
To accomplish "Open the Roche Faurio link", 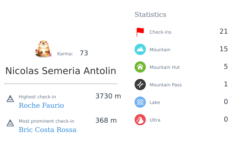I will 41,105.
